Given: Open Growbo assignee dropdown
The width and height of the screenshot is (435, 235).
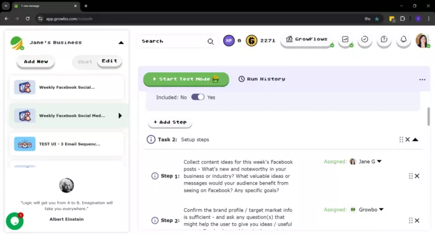Looking at the screenshot, I should click(381, 210).
